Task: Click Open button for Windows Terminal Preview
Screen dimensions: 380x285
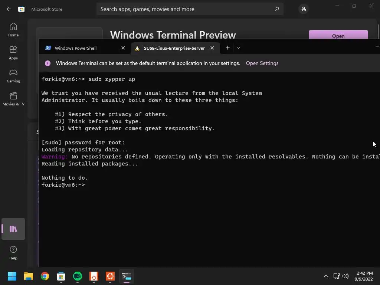Action: (338, 35)
